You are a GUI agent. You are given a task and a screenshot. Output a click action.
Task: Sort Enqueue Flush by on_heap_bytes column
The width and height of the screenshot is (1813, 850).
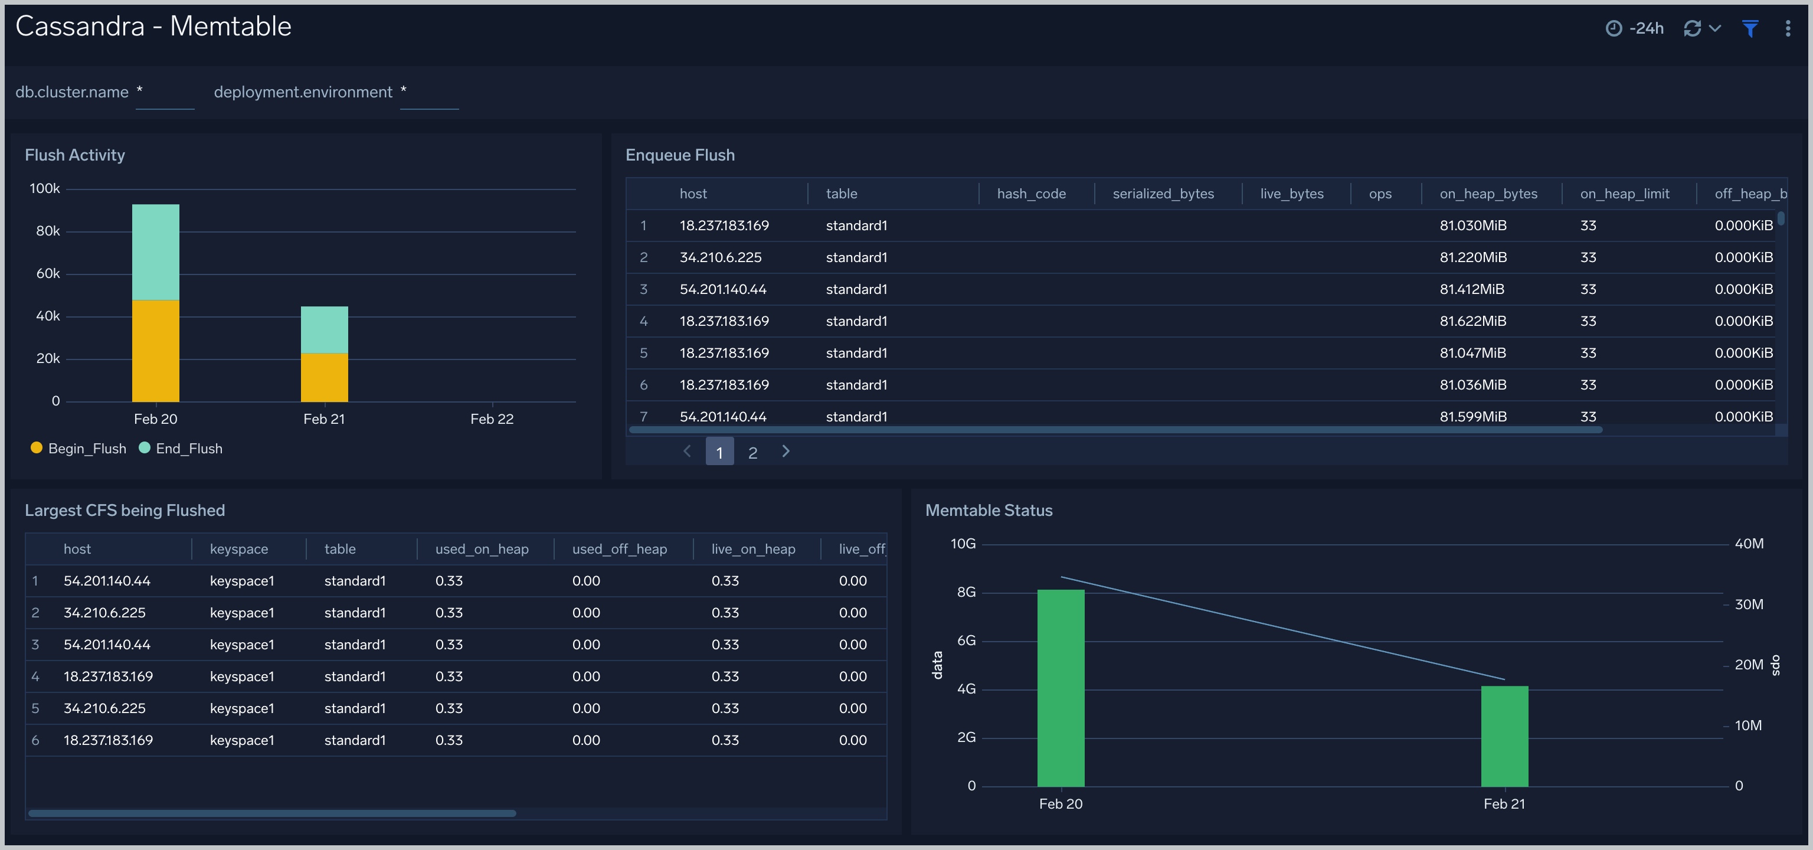(x=1488, y=194)
